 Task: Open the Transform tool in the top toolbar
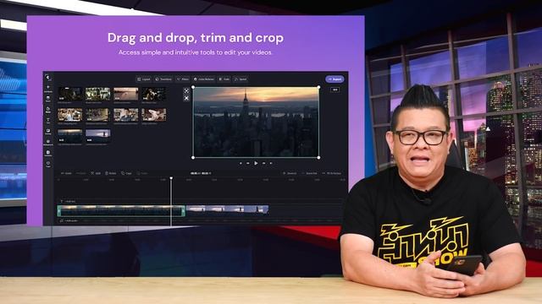point(163,79)
